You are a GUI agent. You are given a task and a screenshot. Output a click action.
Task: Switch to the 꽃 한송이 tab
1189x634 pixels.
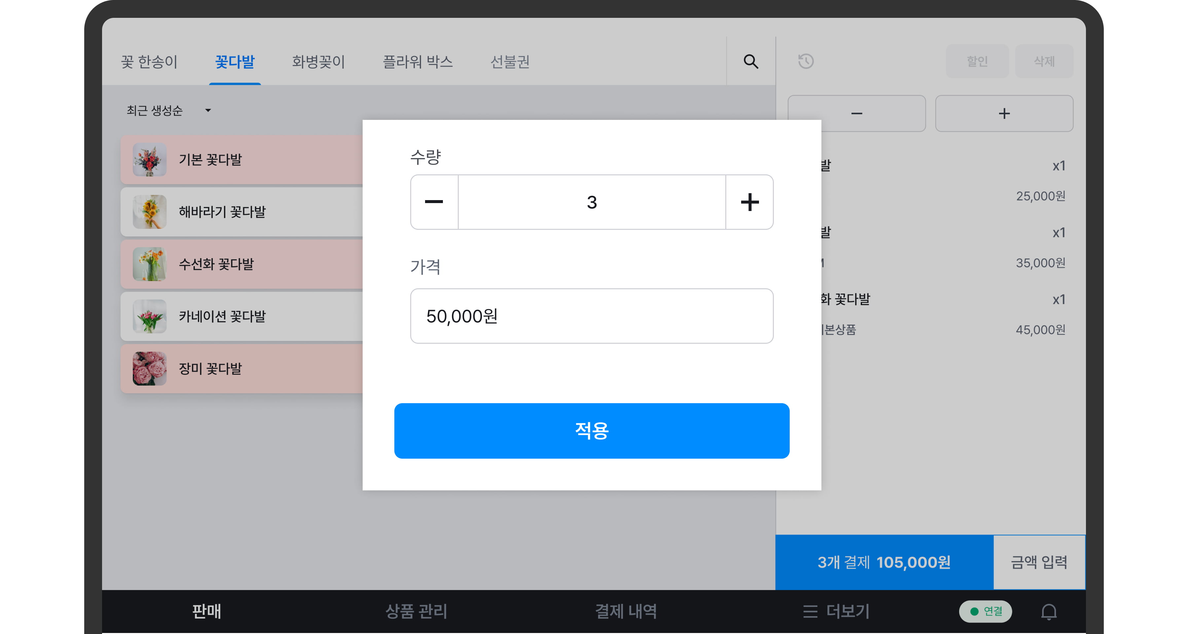(x=149, y=61)
